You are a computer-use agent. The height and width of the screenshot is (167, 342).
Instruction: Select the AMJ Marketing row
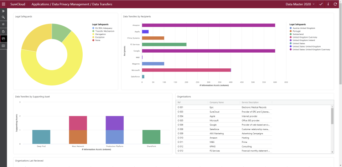click(x=224, y=134)
